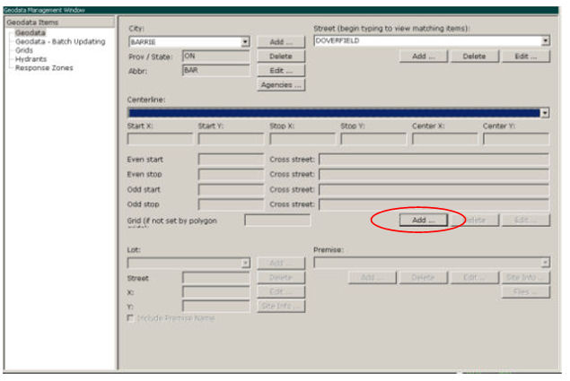Expand the Centerline dropdown list

(545, 113)
